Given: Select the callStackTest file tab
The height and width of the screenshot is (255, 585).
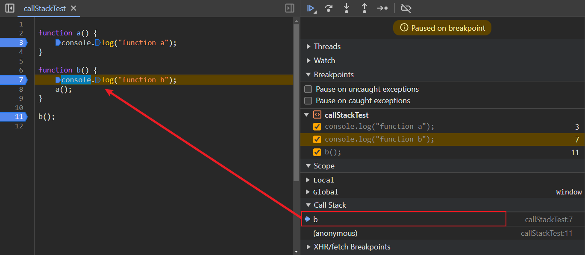Looking at the screenshot, I should click(x=44, y=9).
